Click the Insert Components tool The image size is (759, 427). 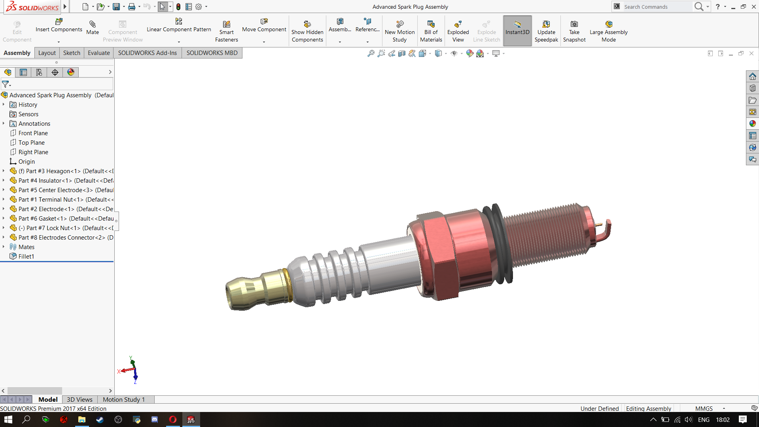(59, 25)
